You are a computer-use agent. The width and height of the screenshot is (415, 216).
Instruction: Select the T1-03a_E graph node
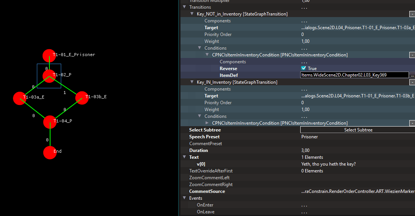point(20,98)
